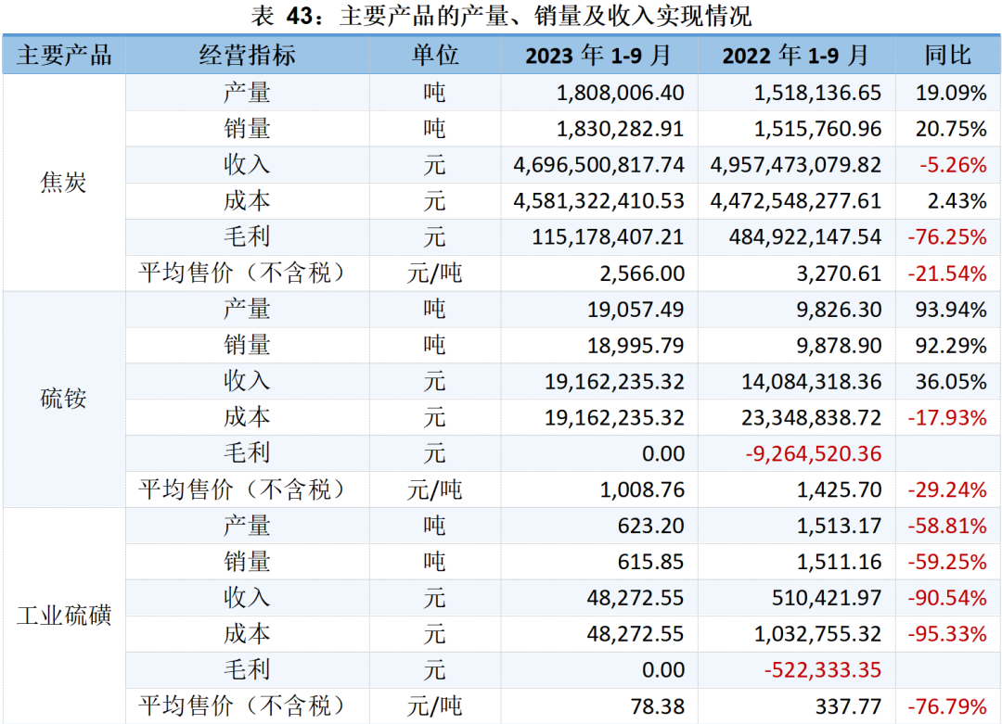Select the -90.54% cell

[x=947, y=598]
